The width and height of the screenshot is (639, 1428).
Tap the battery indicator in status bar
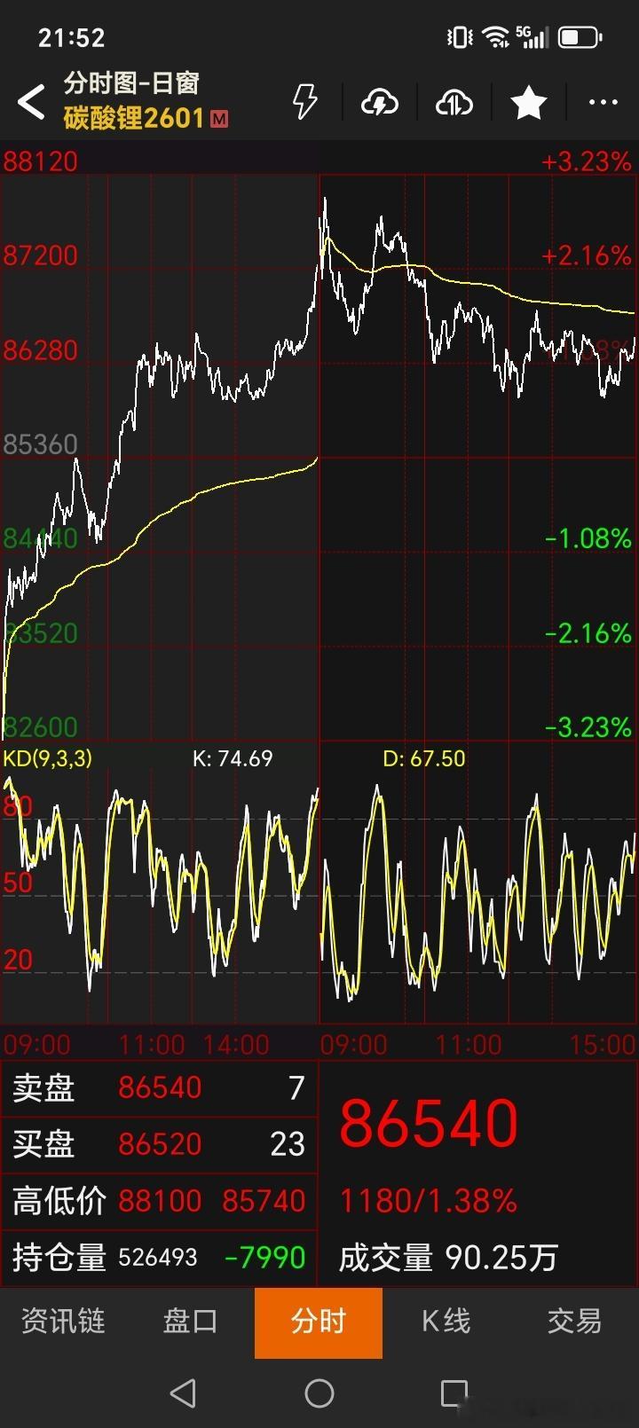[x=580, y=37]
